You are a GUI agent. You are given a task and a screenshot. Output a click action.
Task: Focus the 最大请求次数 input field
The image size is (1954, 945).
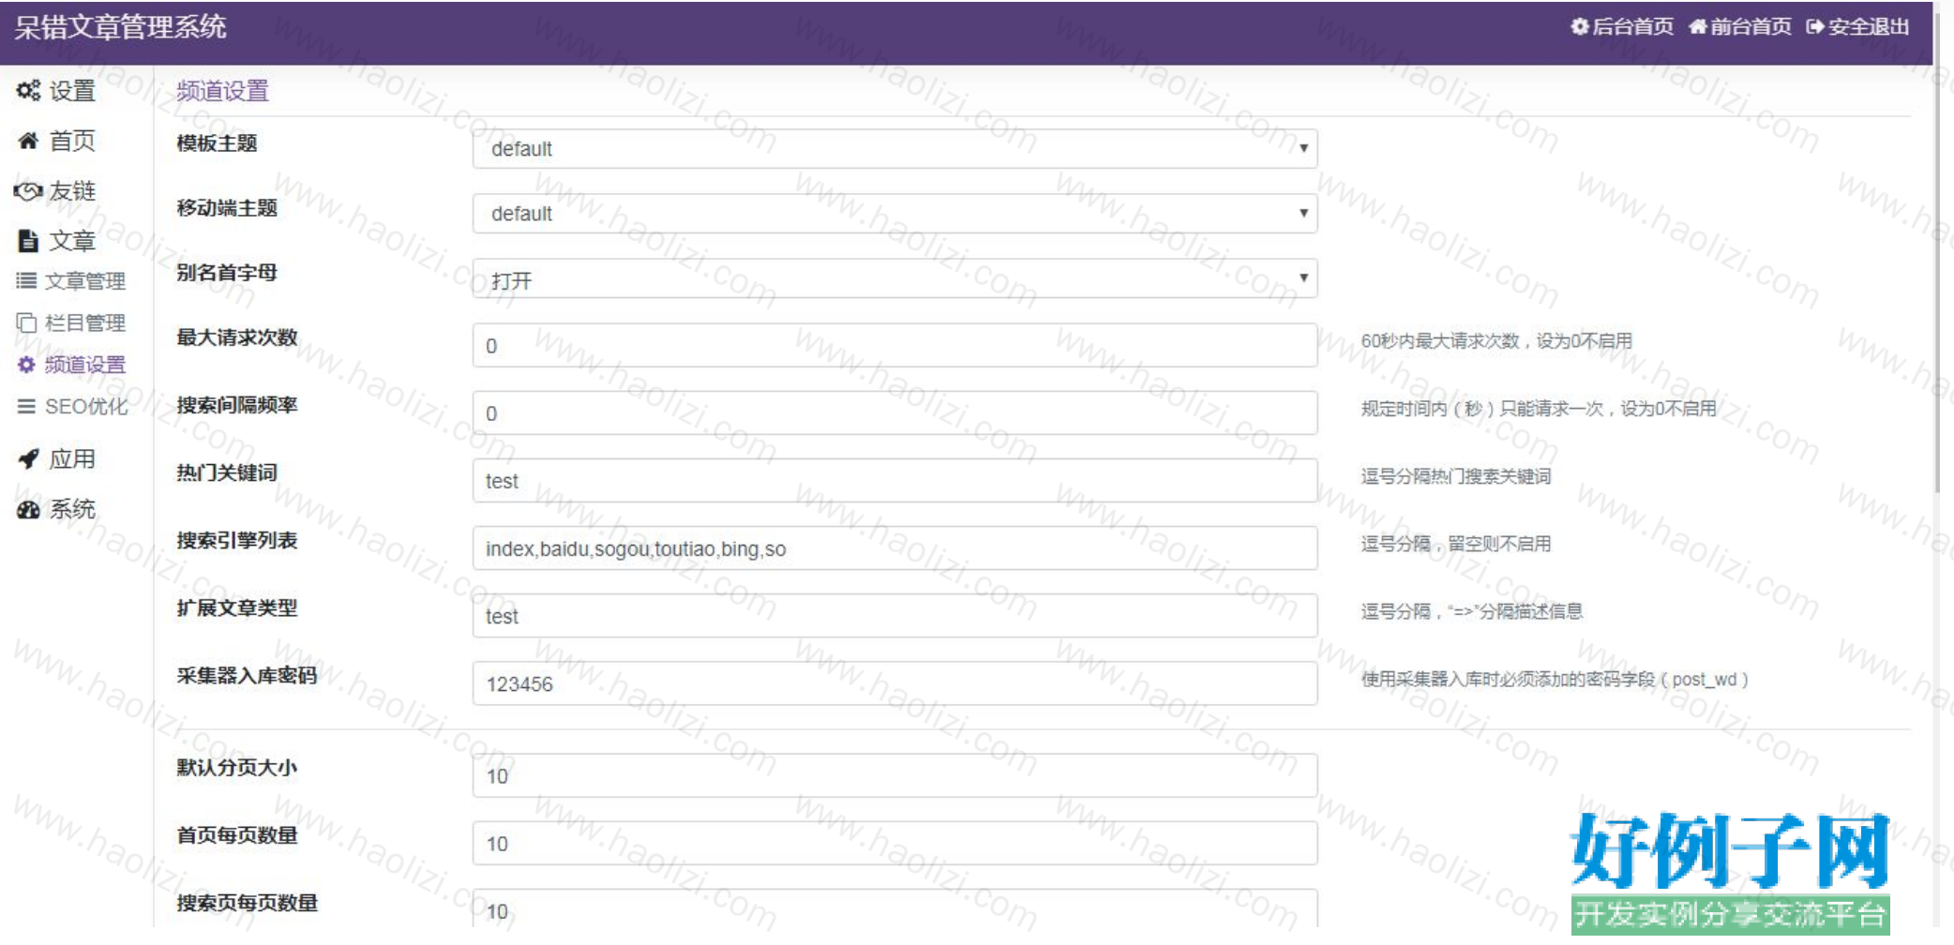894,345
